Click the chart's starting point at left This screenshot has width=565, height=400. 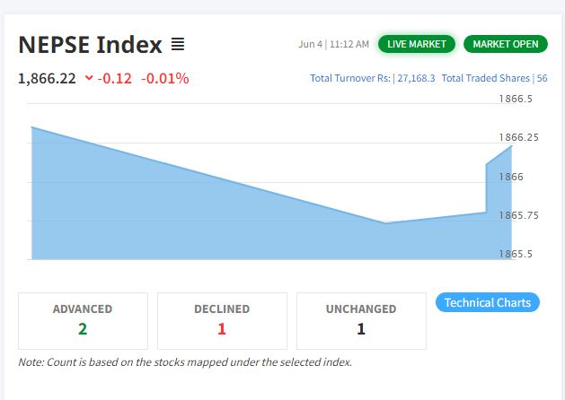(x=32, y=127)
